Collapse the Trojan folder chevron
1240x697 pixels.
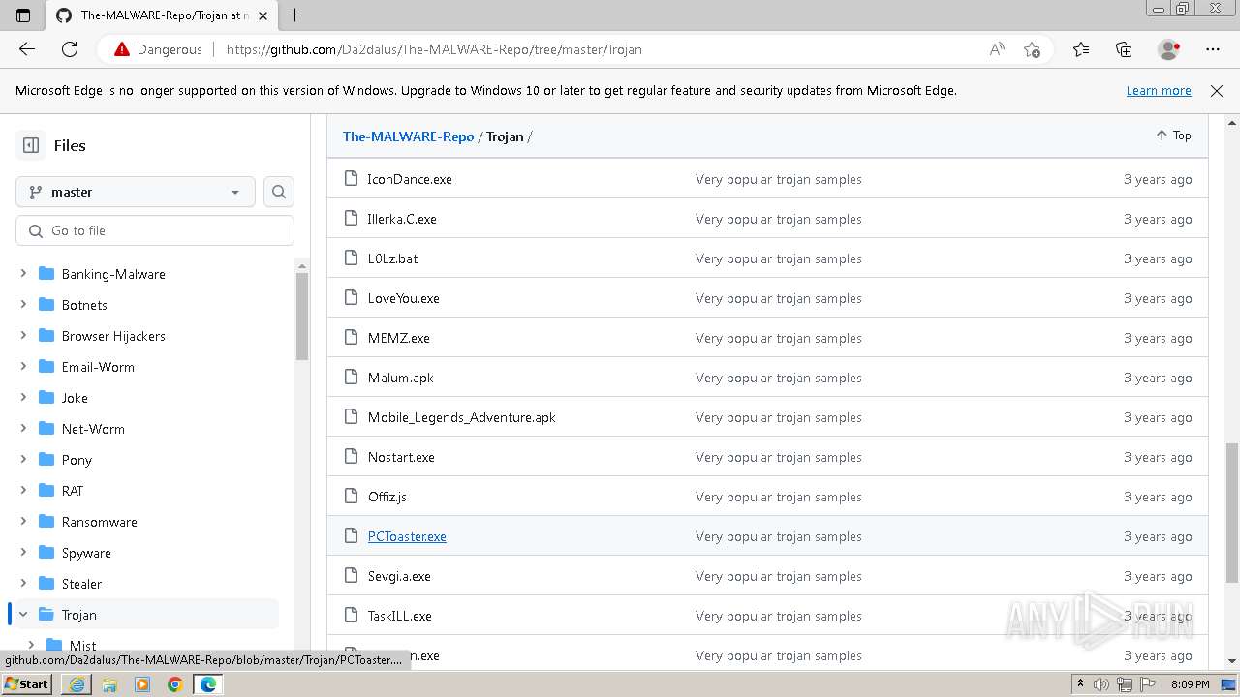23,615
